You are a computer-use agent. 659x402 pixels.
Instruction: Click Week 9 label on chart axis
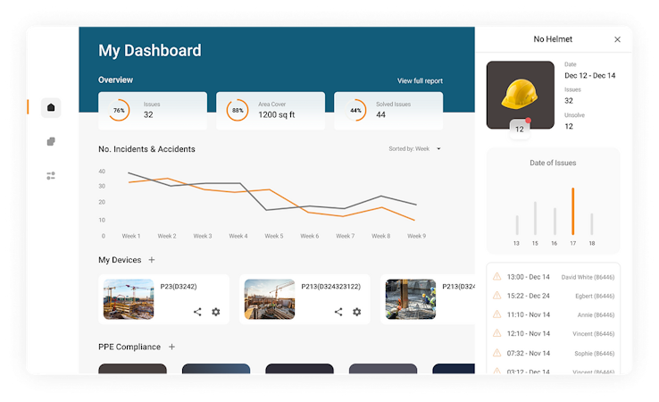pyautogui.click(x=416, y=236)
